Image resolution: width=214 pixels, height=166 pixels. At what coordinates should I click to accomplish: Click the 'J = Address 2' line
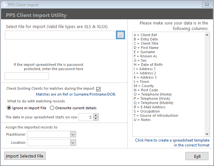click(145, 73)
